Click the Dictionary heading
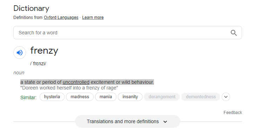This screenshot has width=262, height=134. 31,8
